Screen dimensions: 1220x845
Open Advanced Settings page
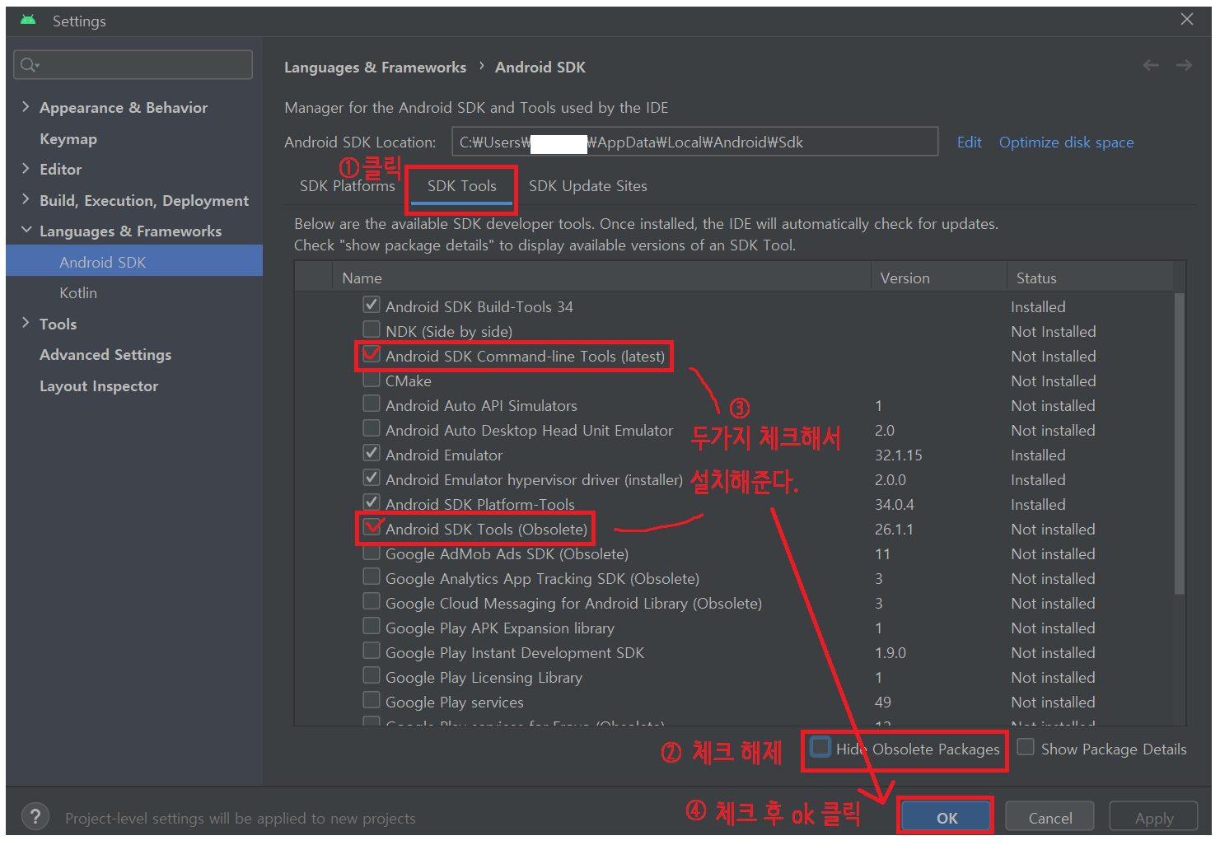105,355
